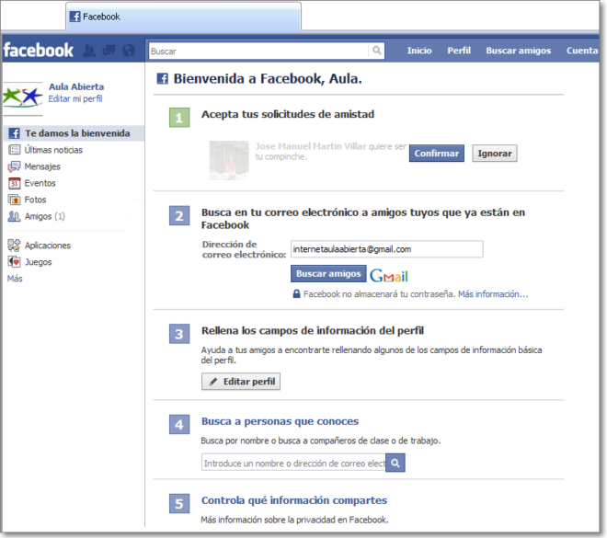Click the search magnifier in top bar
The height and width of the screenshot is (538, 607).
376,51
